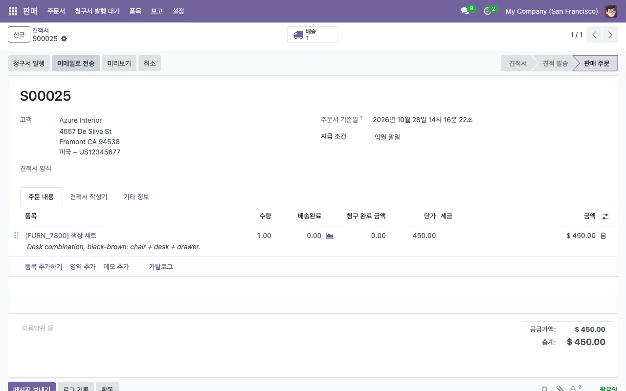Open the 설정 menu
Viewport: 626px width, 391px height.
click(178, 11)
